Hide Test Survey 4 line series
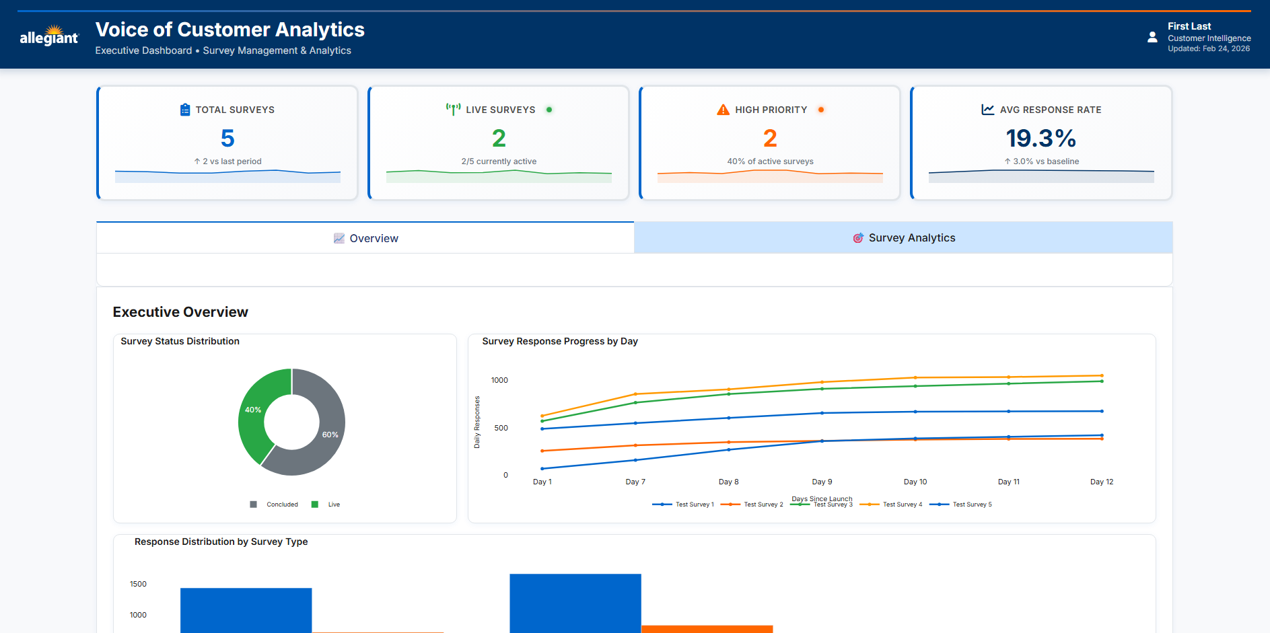 coord(891,505)
